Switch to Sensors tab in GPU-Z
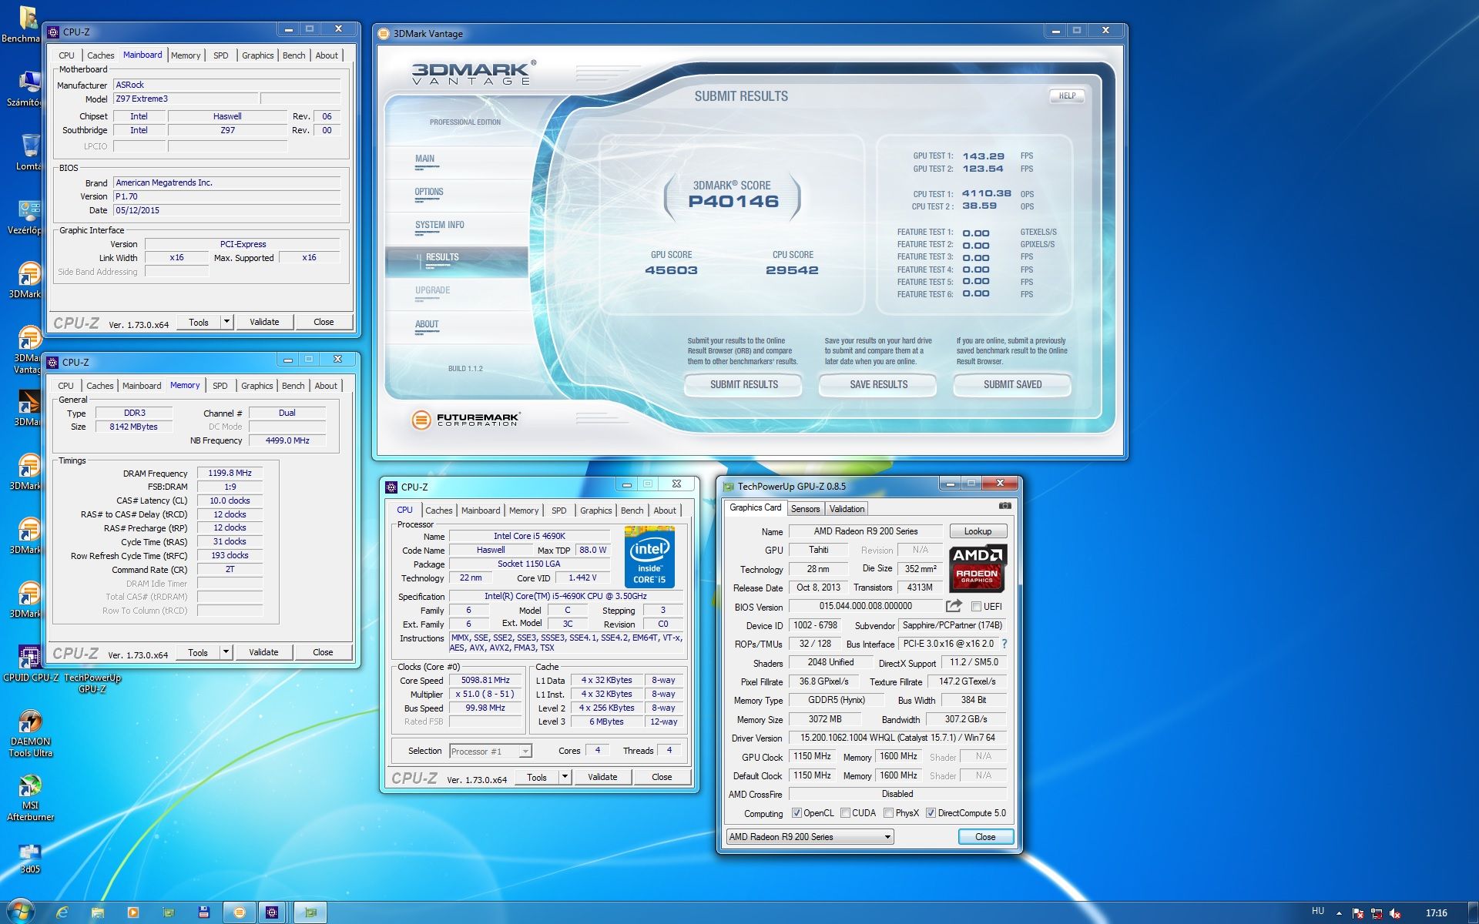This screenshot has width=1479, height=924. (x=805, y=509)
